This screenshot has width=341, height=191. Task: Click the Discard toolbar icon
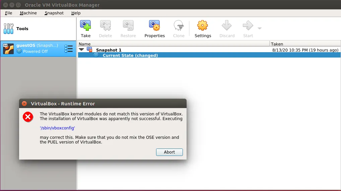[x=227, y=25]
